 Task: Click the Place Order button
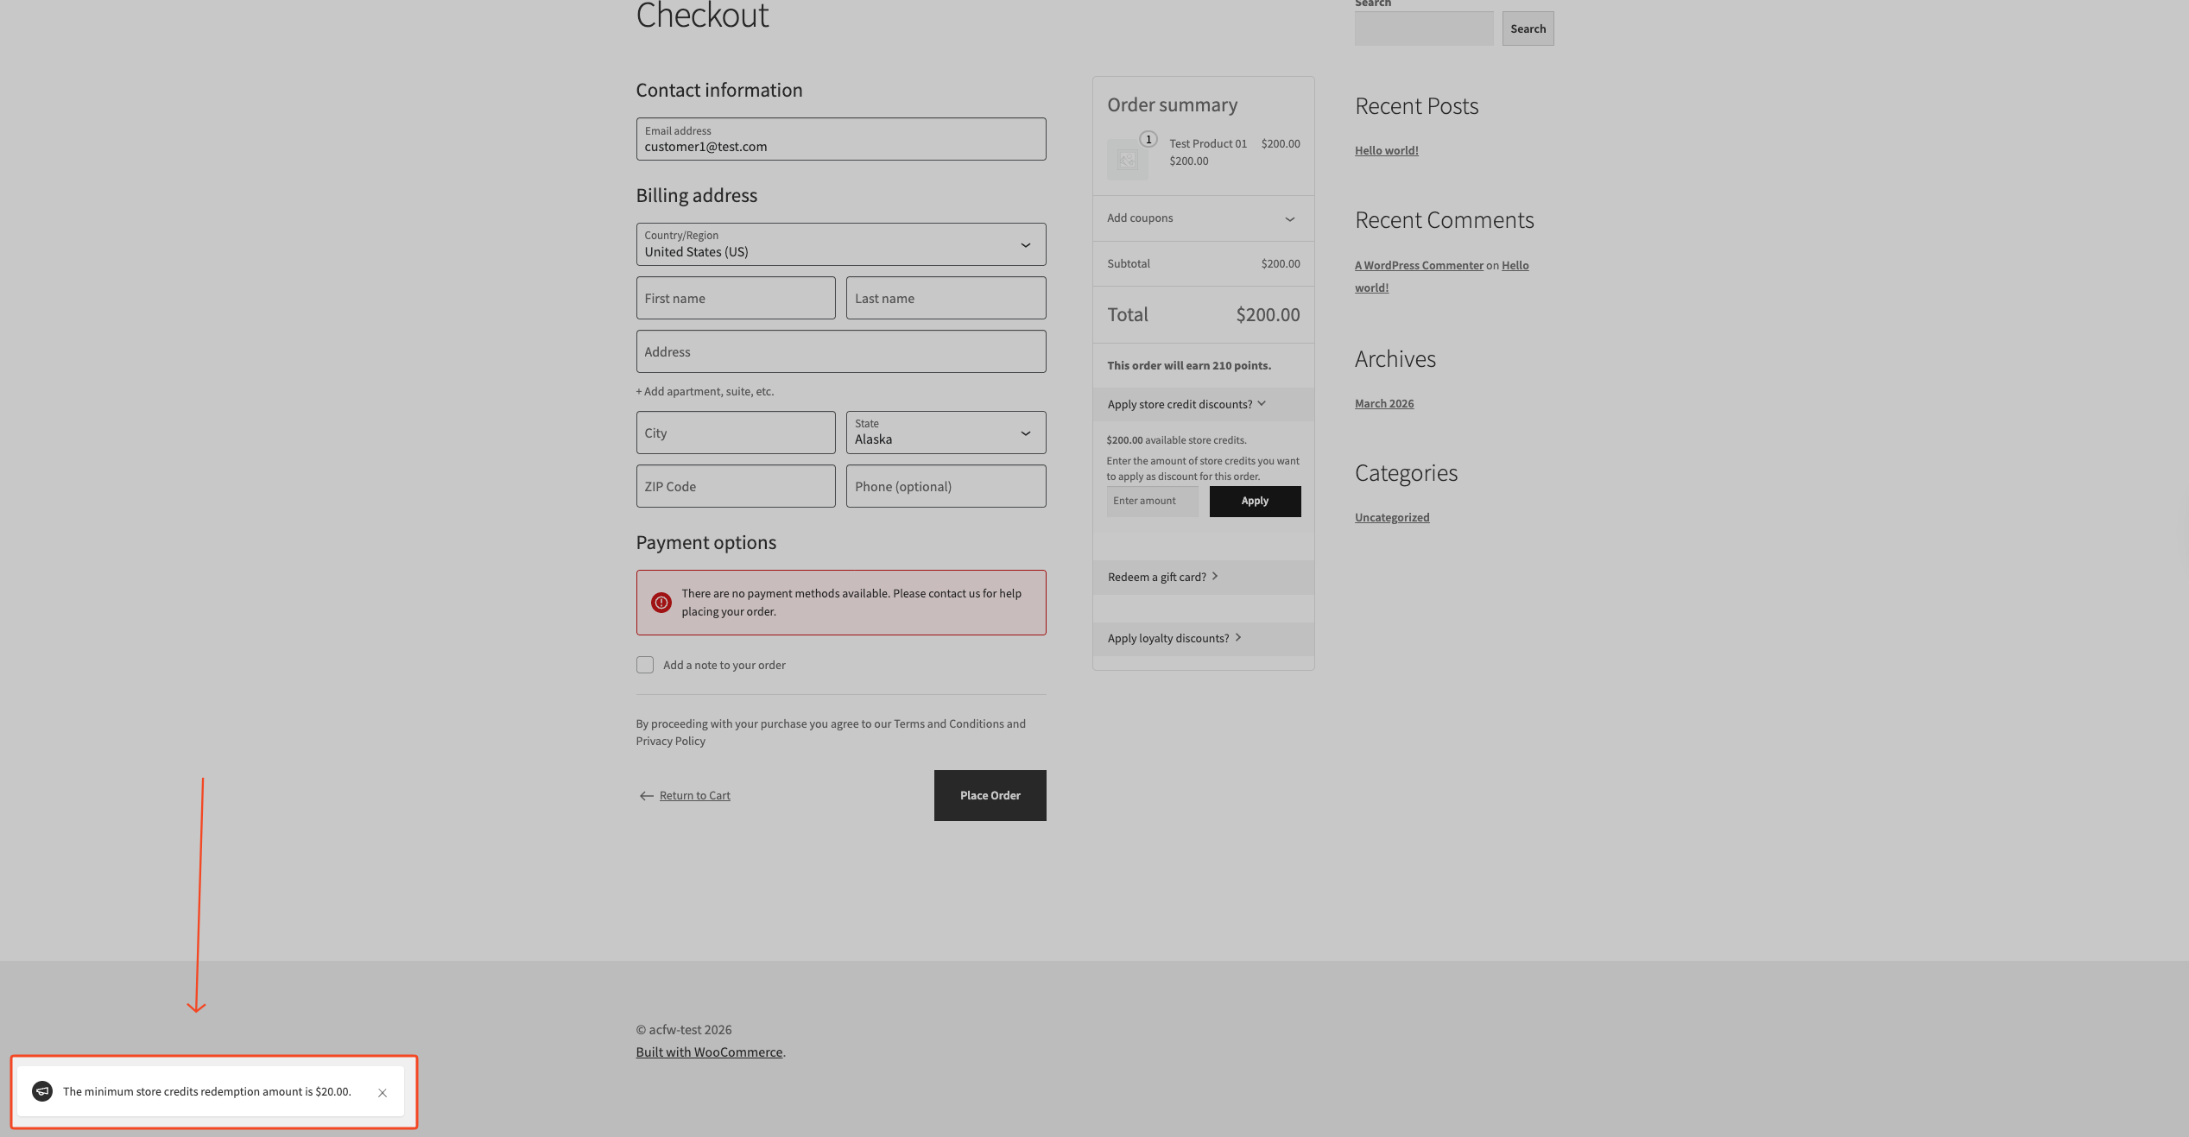pyautogui.click(x=990, y=795)
